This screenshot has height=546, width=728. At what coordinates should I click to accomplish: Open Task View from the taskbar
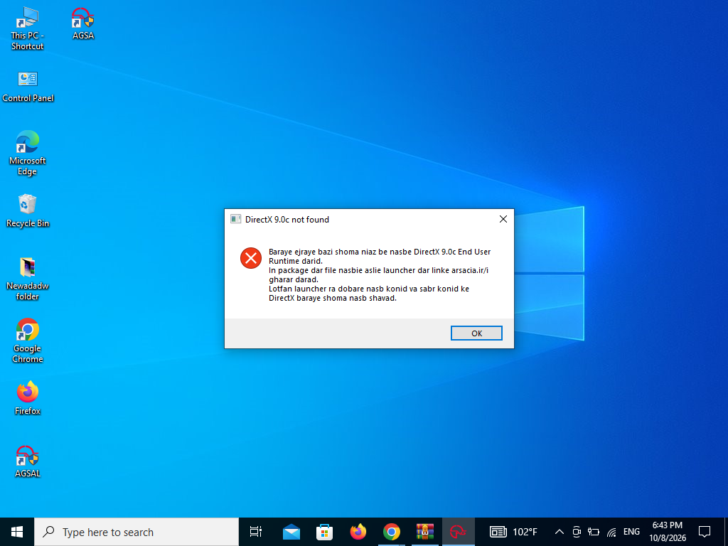256,532
